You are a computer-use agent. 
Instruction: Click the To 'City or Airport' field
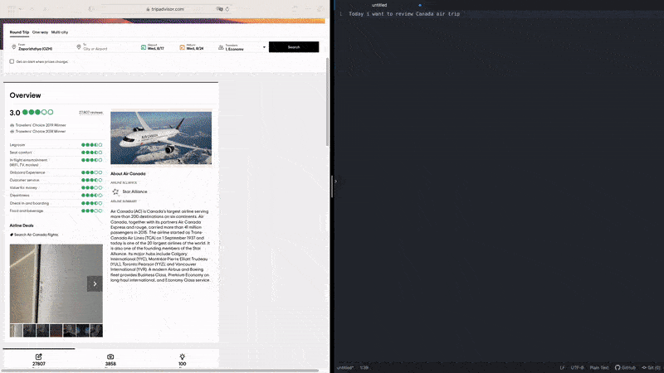(108, 47)
